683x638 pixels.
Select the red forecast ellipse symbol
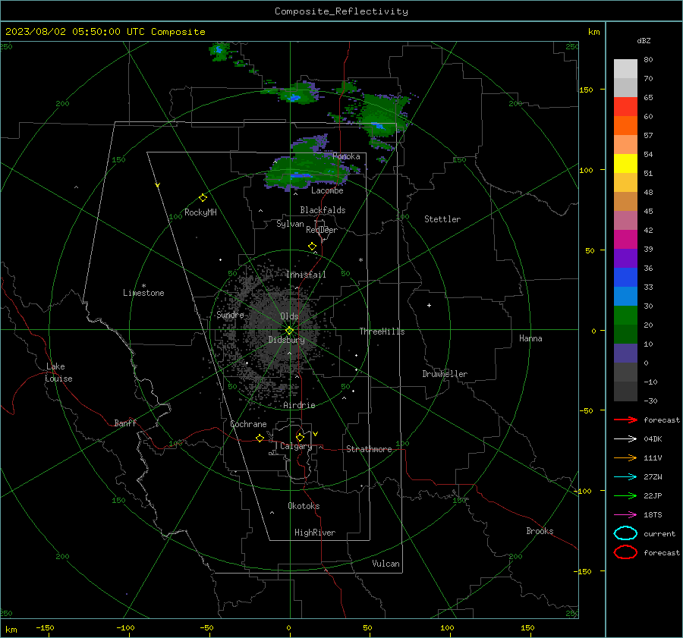(x=625, y=552)
